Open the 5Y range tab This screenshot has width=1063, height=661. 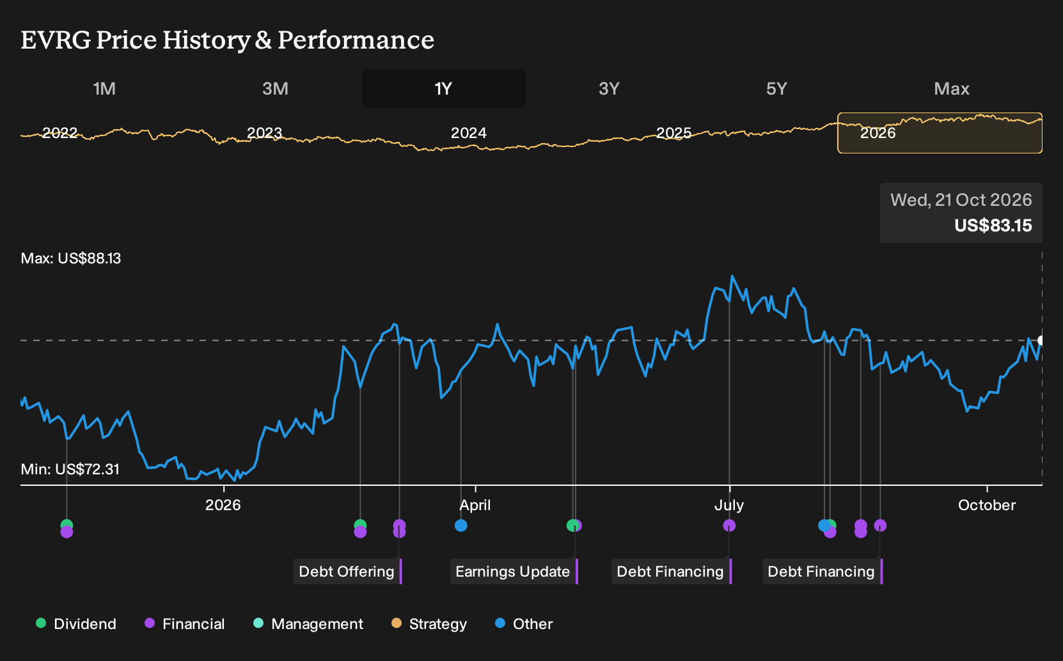click(776, 88)
